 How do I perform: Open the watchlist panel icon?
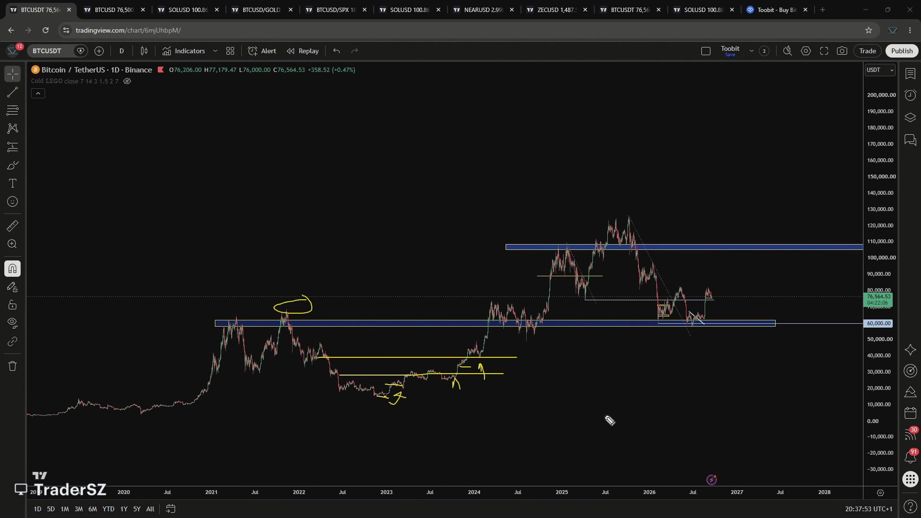(910, 73)
